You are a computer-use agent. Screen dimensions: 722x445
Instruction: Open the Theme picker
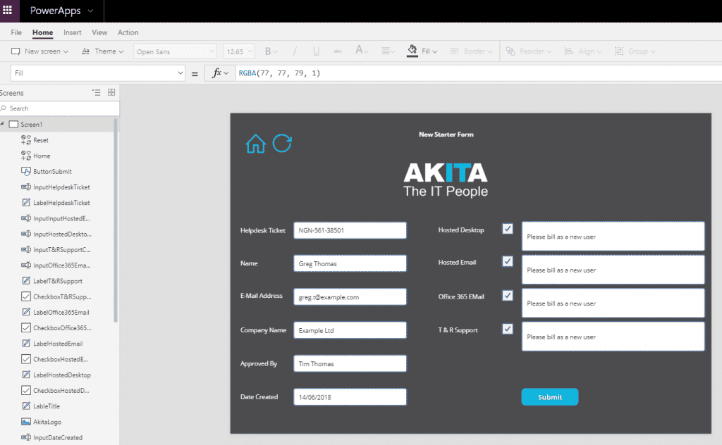pyautogui.click(x=103, y=51)
